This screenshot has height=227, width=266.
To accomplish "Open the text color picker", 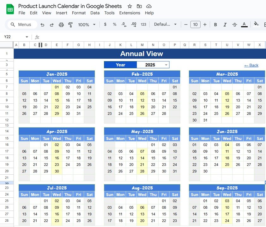I will (244, 25).
